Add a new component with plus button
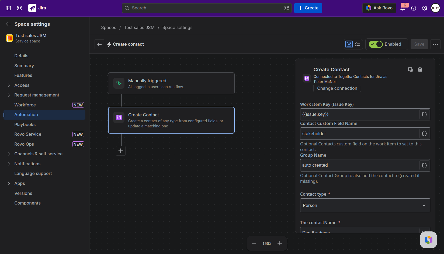The image size is (444, 254). pyautogui.click(x=121, y=151)
